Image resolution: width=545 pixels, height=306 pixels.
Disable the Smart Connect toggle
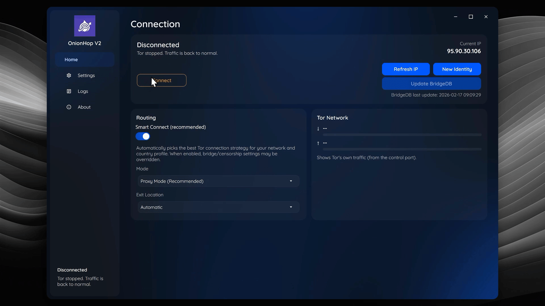point(143,136)
